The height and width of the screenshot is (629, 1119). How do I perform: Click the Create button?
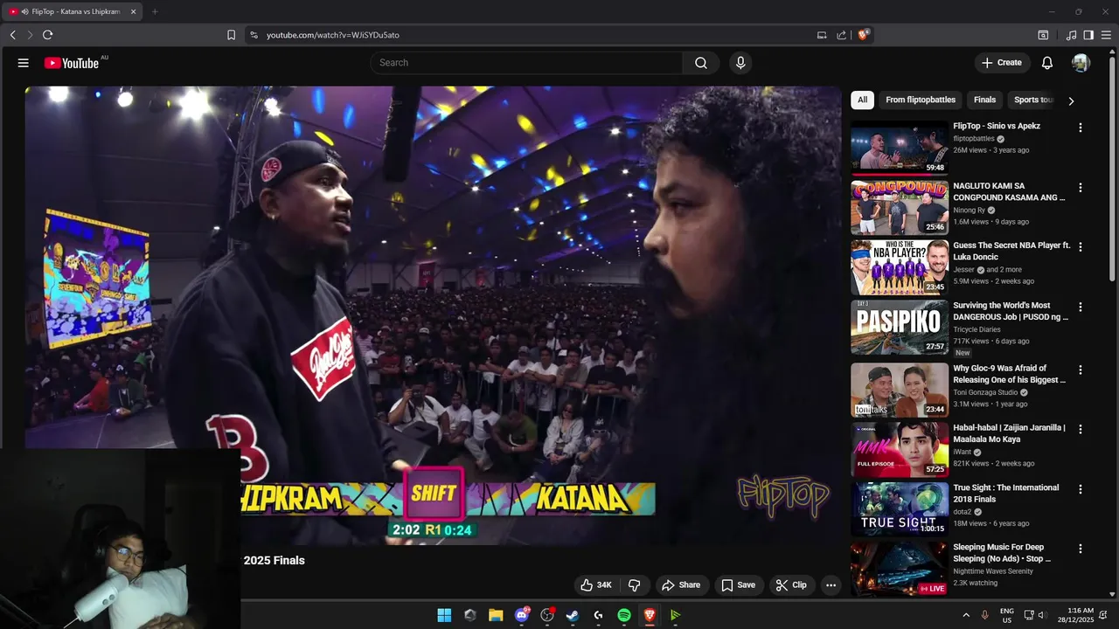(x=1001, y=63)
